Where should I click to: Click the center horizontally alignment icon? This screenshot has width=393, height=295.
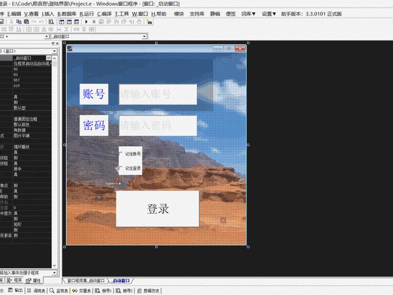44,29
